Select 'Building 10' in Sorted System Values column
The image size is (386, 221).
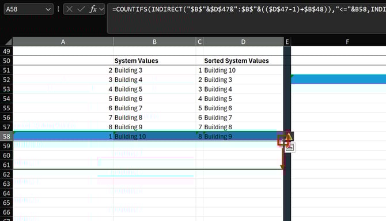click(243, 70)
